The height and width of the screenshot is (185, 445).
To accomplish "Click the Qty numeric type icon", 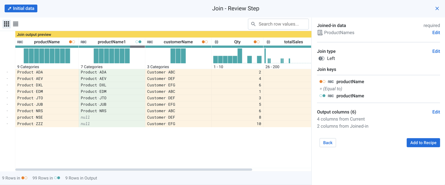I will pyautogui.click(x=217, y=42).
